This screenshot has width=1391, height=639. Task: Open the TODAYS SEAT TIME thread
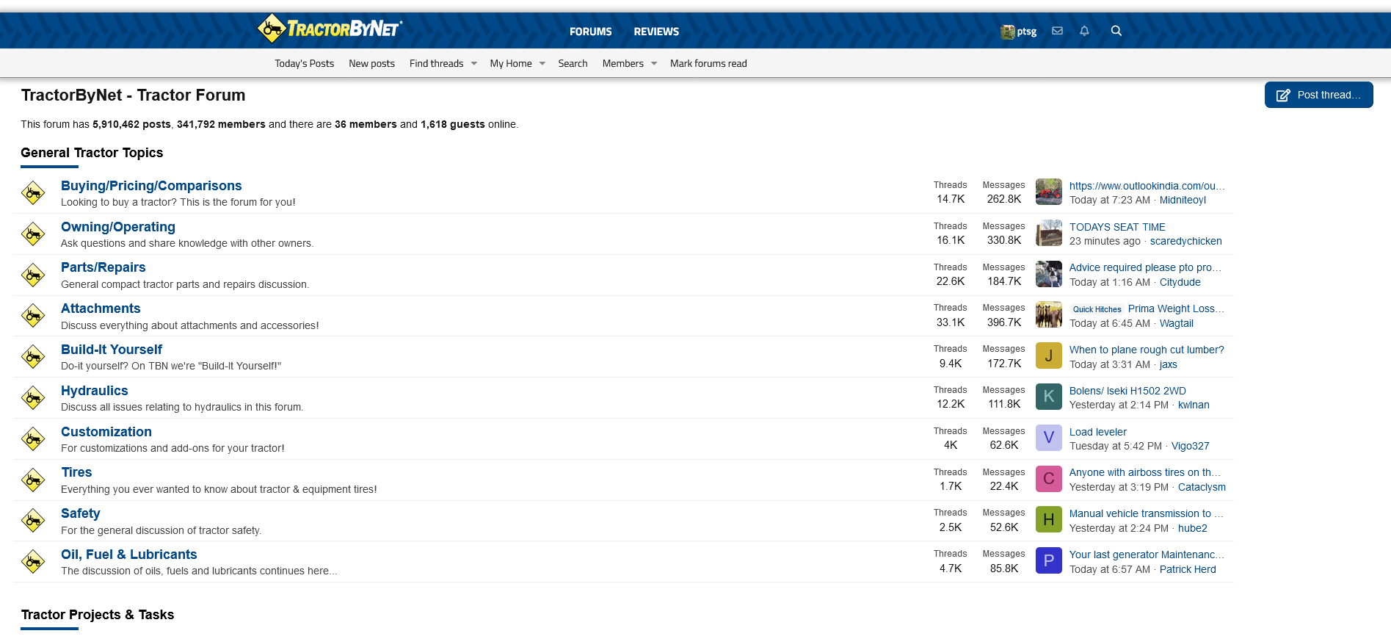click(x=1117, y=227)
